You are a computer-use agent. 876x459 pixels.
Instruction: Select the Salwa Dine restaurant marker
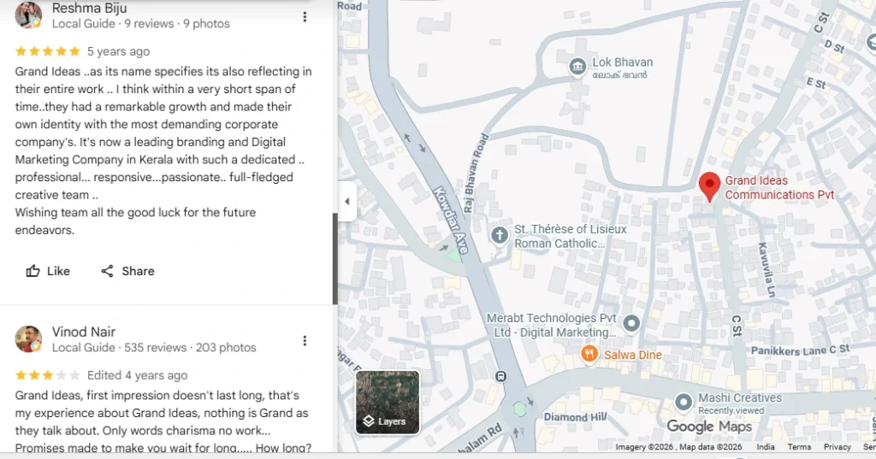(x=589, y=354)
